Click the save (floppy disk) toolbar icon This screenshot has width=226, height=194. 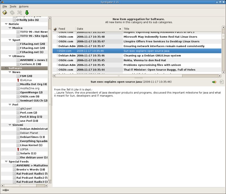coord(5,12)
